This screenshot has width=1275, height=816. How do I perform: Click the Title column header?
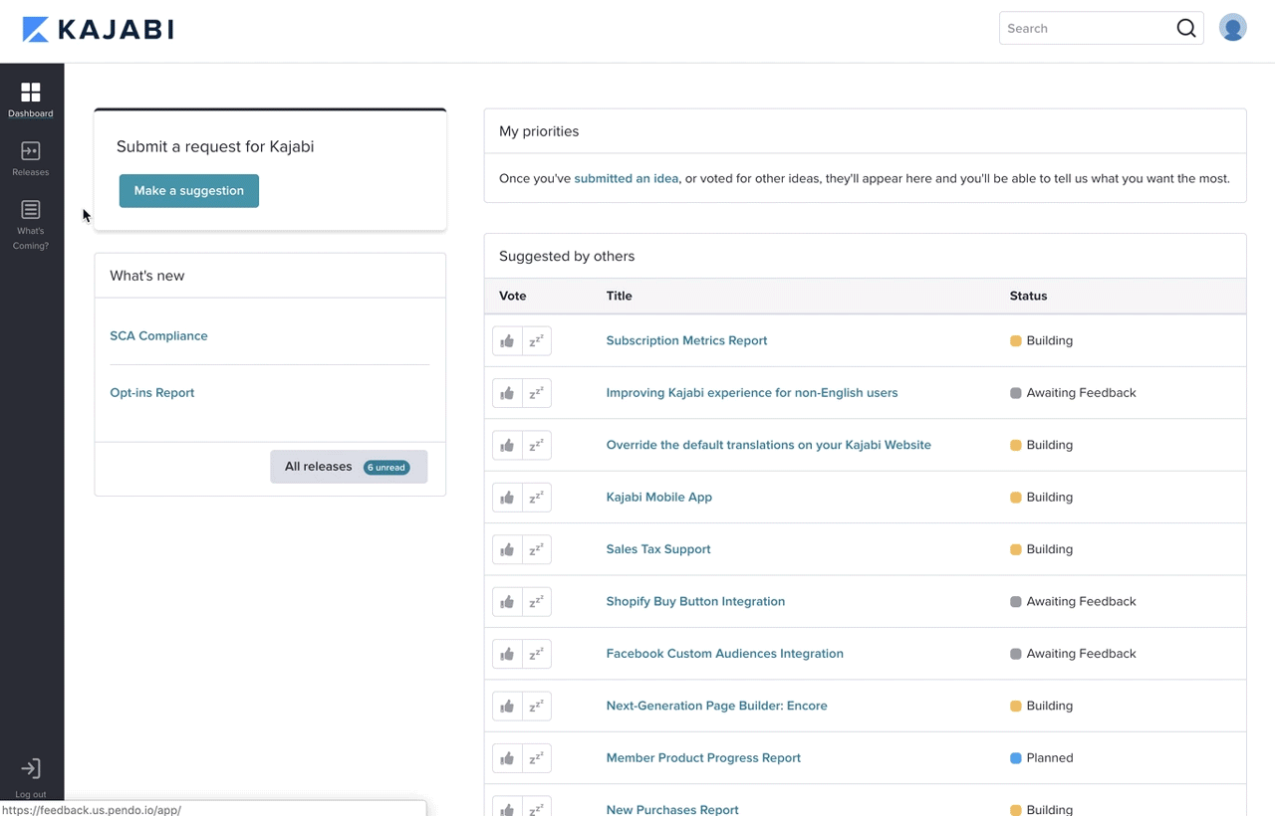(619, 296)
